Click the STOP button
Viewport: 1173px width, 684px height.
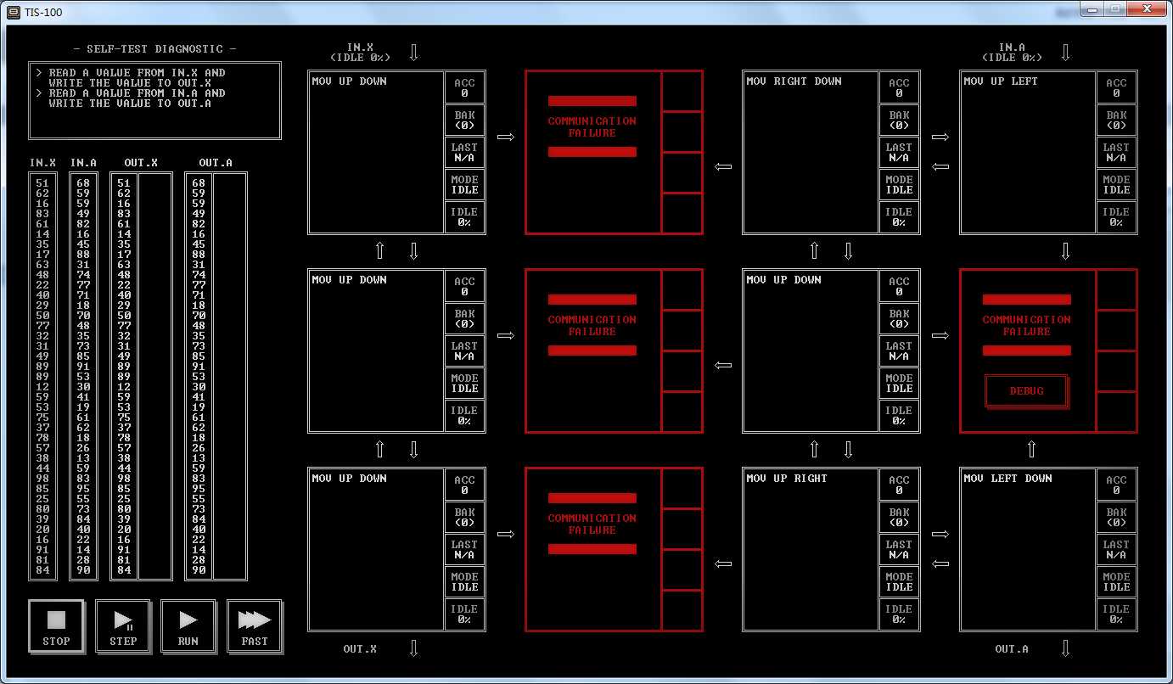tap(57, 626)
